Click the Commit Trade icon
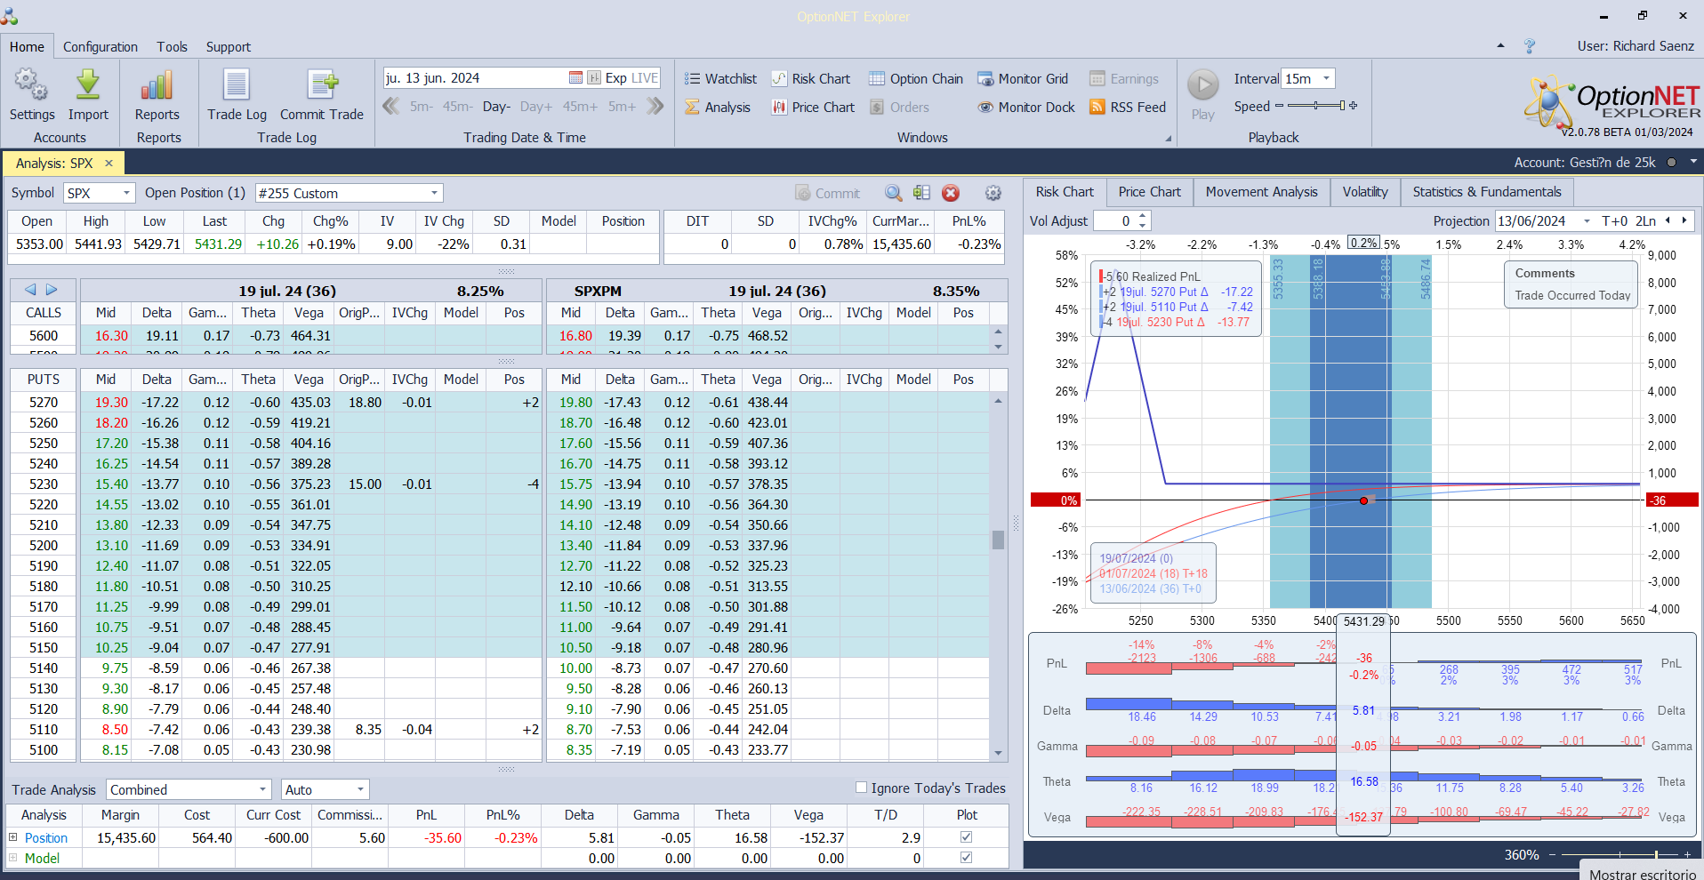Viewport: 1704px width, 880px height. 321,86
